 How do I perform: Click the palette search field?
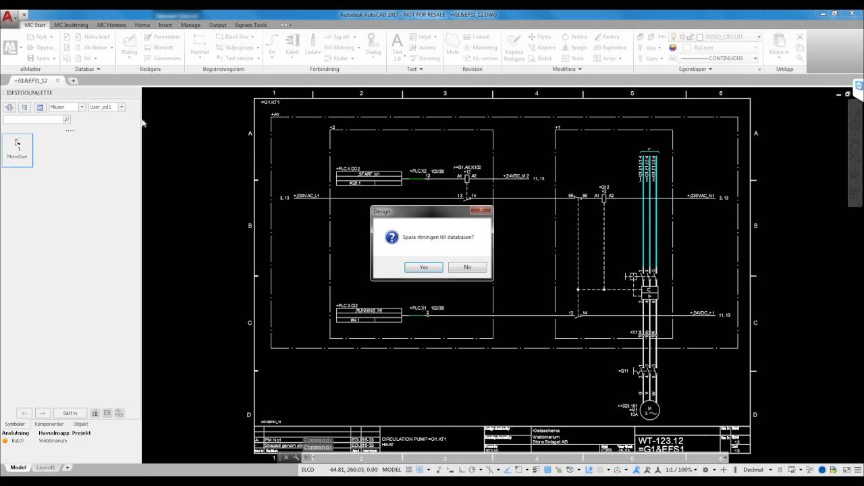[33, 119]
